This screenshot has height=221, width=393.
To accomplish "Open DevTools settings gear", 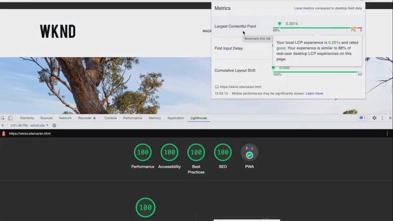I will click(x=374, y=118).
